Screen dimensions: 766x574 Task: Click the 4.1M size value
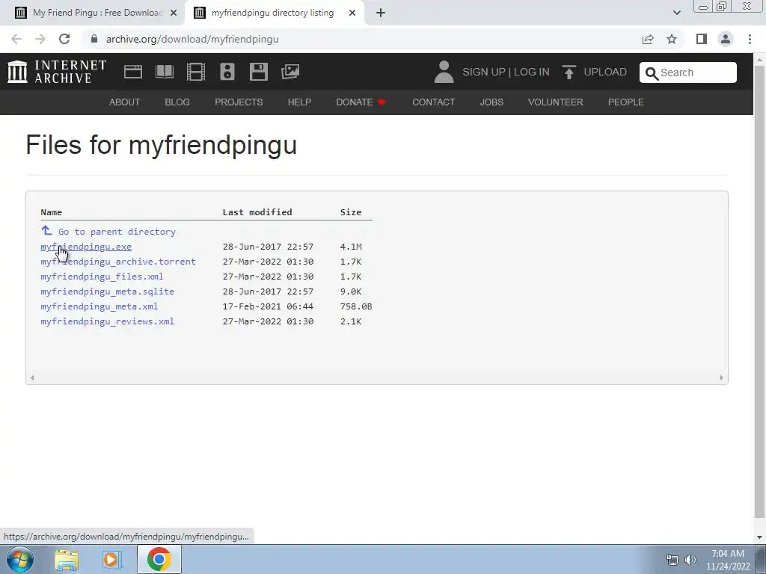tap(351, 247)
